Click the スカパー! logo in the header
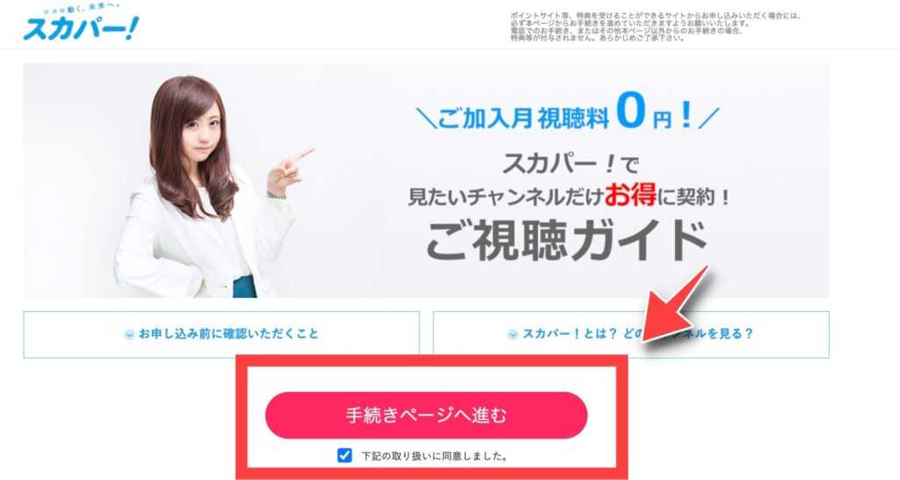900x480 pixels. (x=81, y=27)
